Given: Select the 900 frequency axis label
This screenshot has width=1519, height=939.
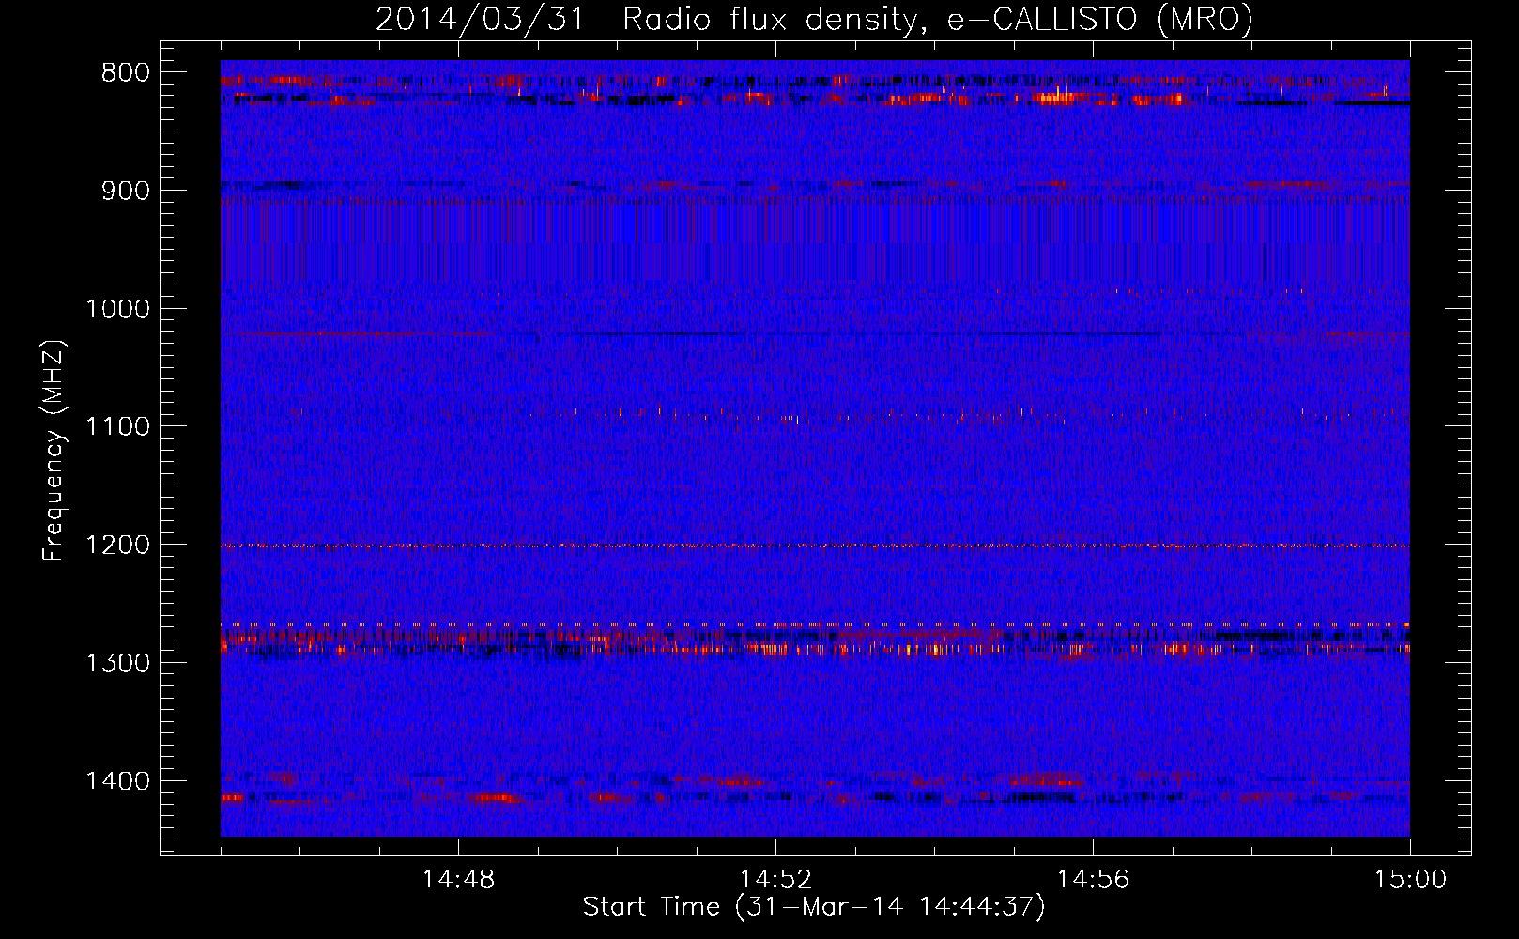Looking at the screenshot, I should click(125, 191).
